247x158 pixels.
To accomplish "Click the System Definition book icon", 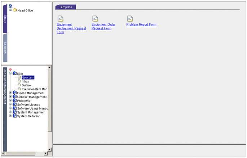I will tap(15, 116).
